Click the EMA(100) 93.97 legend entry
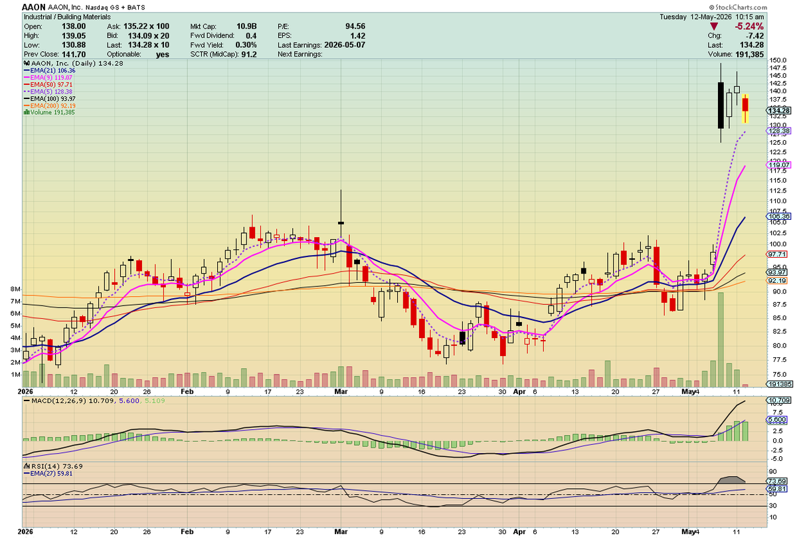The image size is (797, 538). coord(50,98)
